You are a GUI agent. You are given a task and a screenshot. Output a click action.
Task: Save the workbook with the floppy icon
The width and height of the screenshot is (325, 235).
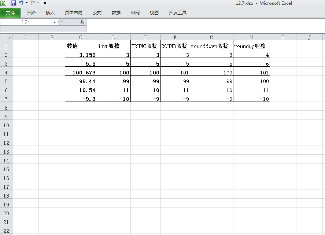tap(13, 3)
